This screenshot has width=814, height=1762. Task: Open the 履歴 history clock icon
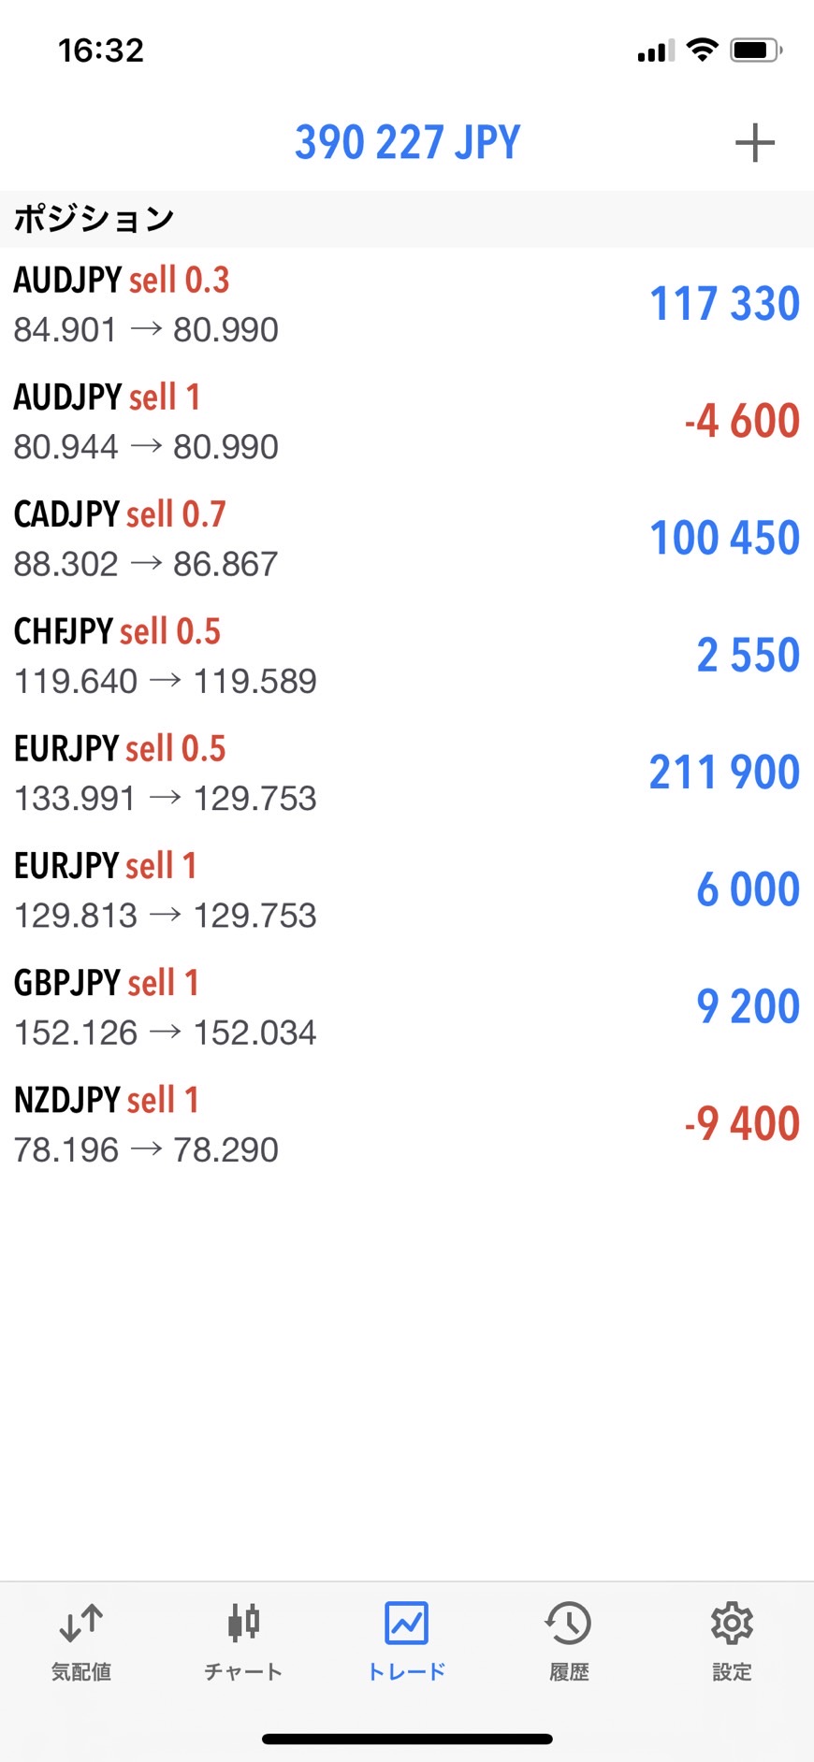569,1625
